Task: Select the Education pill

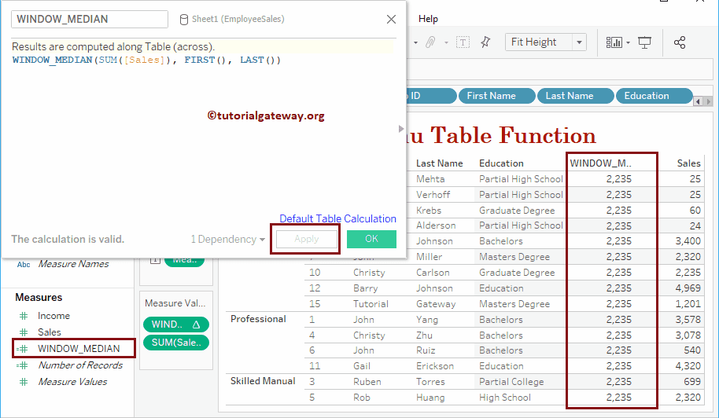Action: [654, 96]
